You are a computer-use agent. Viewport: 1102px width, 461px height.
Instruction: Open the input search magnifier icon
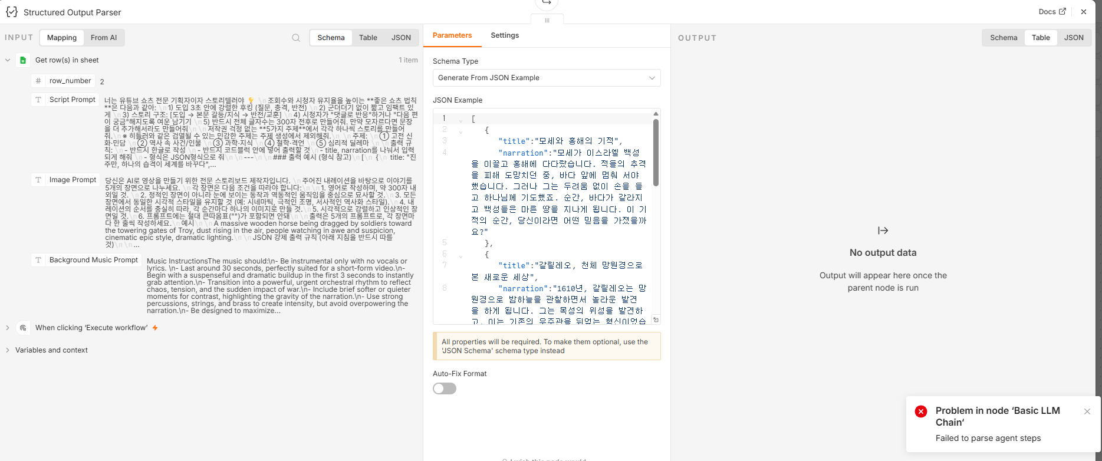pos(296,38)
